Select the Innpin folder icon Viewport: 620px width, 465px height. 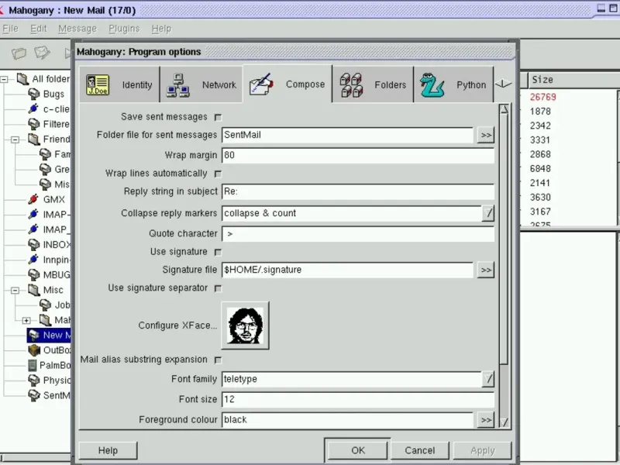[x=34, y=260]
